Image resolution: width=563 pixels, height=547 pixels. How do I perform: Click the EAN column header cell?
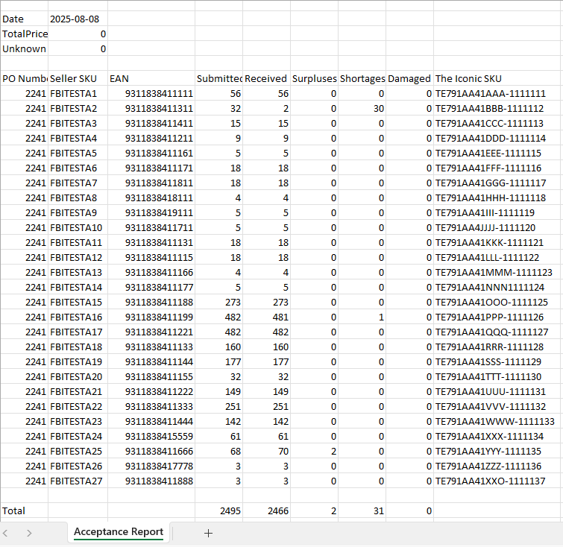pos(151,78)
